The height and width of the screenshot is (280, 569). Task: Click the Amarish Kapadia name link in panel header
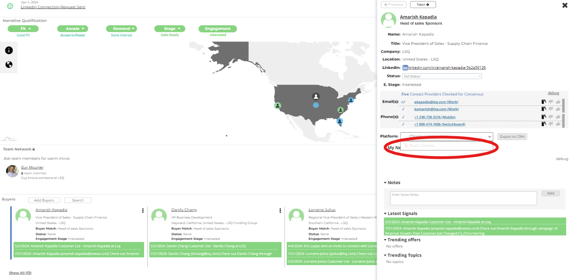[x=418, y=17]
